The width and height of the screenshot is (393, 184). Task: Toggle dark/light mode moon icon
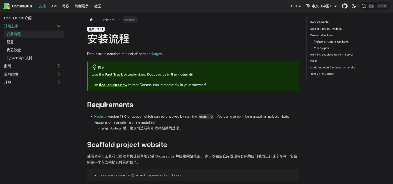(x=354, y=6)
